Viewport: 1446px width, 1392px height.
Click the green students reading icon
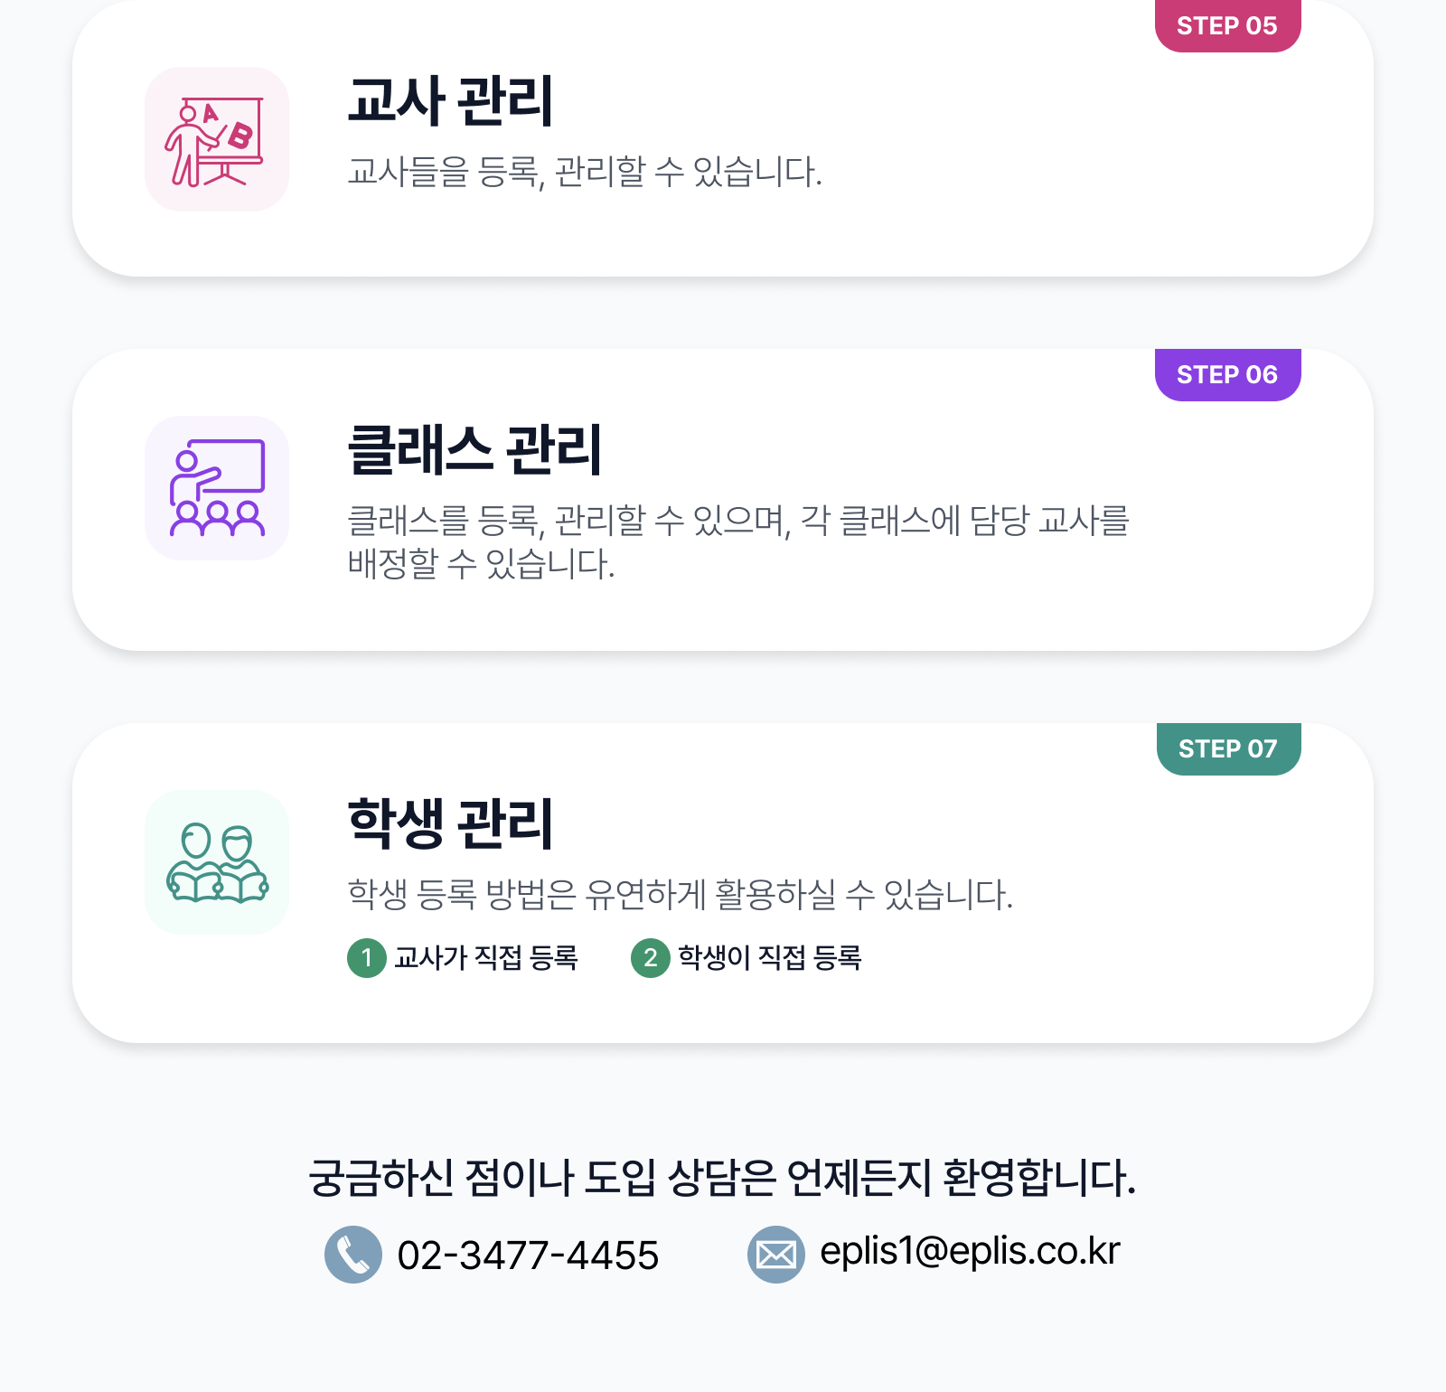click(217, 862)
